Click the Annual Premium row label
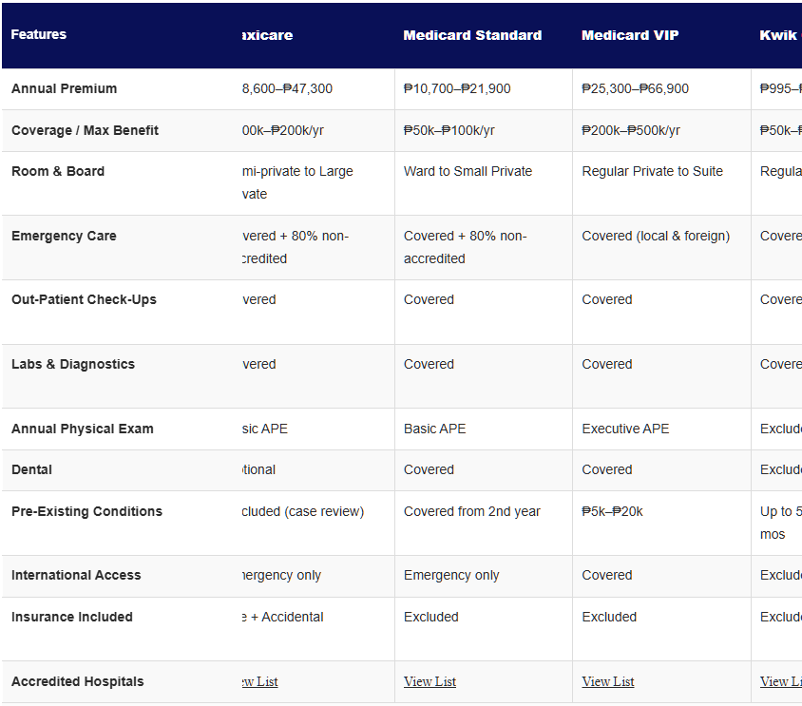Viewport: 802px width, 706px height. tap(64, 88)
